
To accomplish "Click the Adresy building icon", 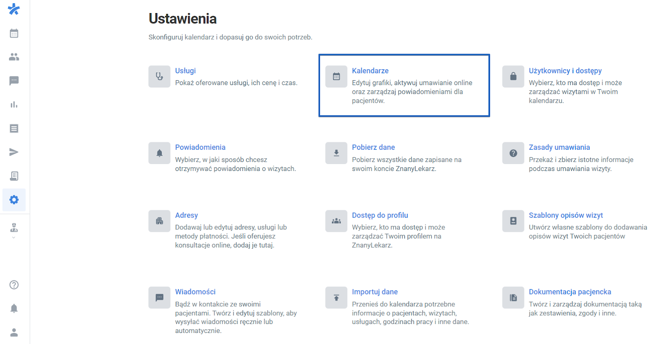I will pos(159,221).
